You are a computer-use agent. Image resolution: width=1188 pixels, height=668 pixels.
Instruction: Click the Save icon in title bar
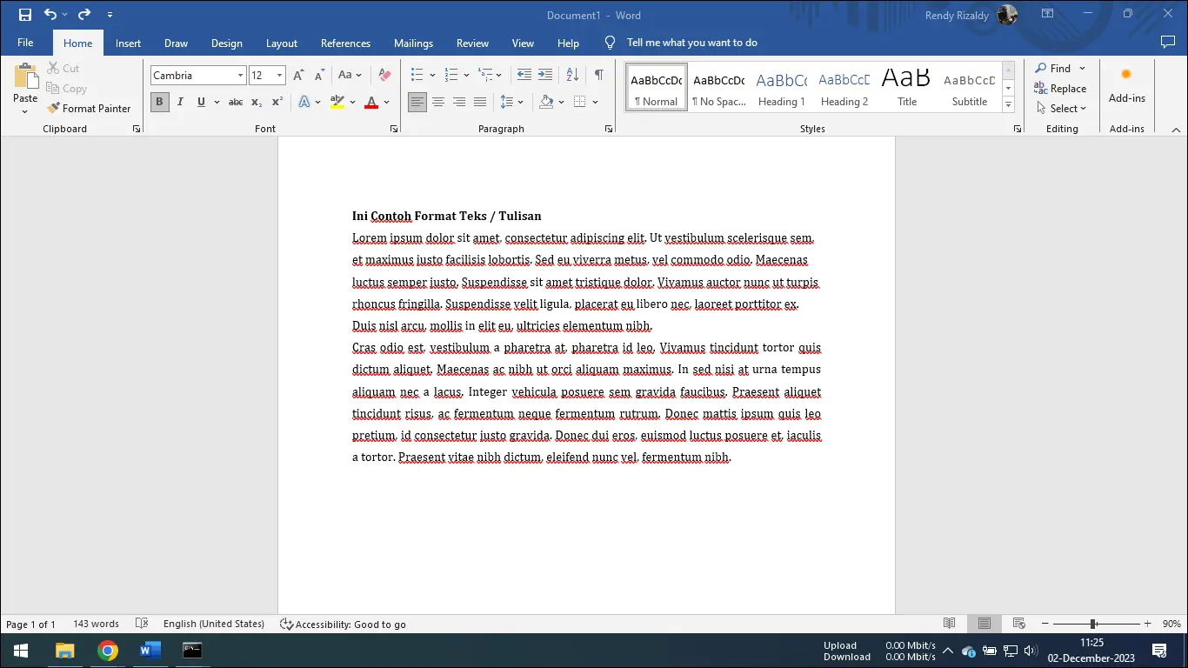pyautogui.click(x=25, y=15)
